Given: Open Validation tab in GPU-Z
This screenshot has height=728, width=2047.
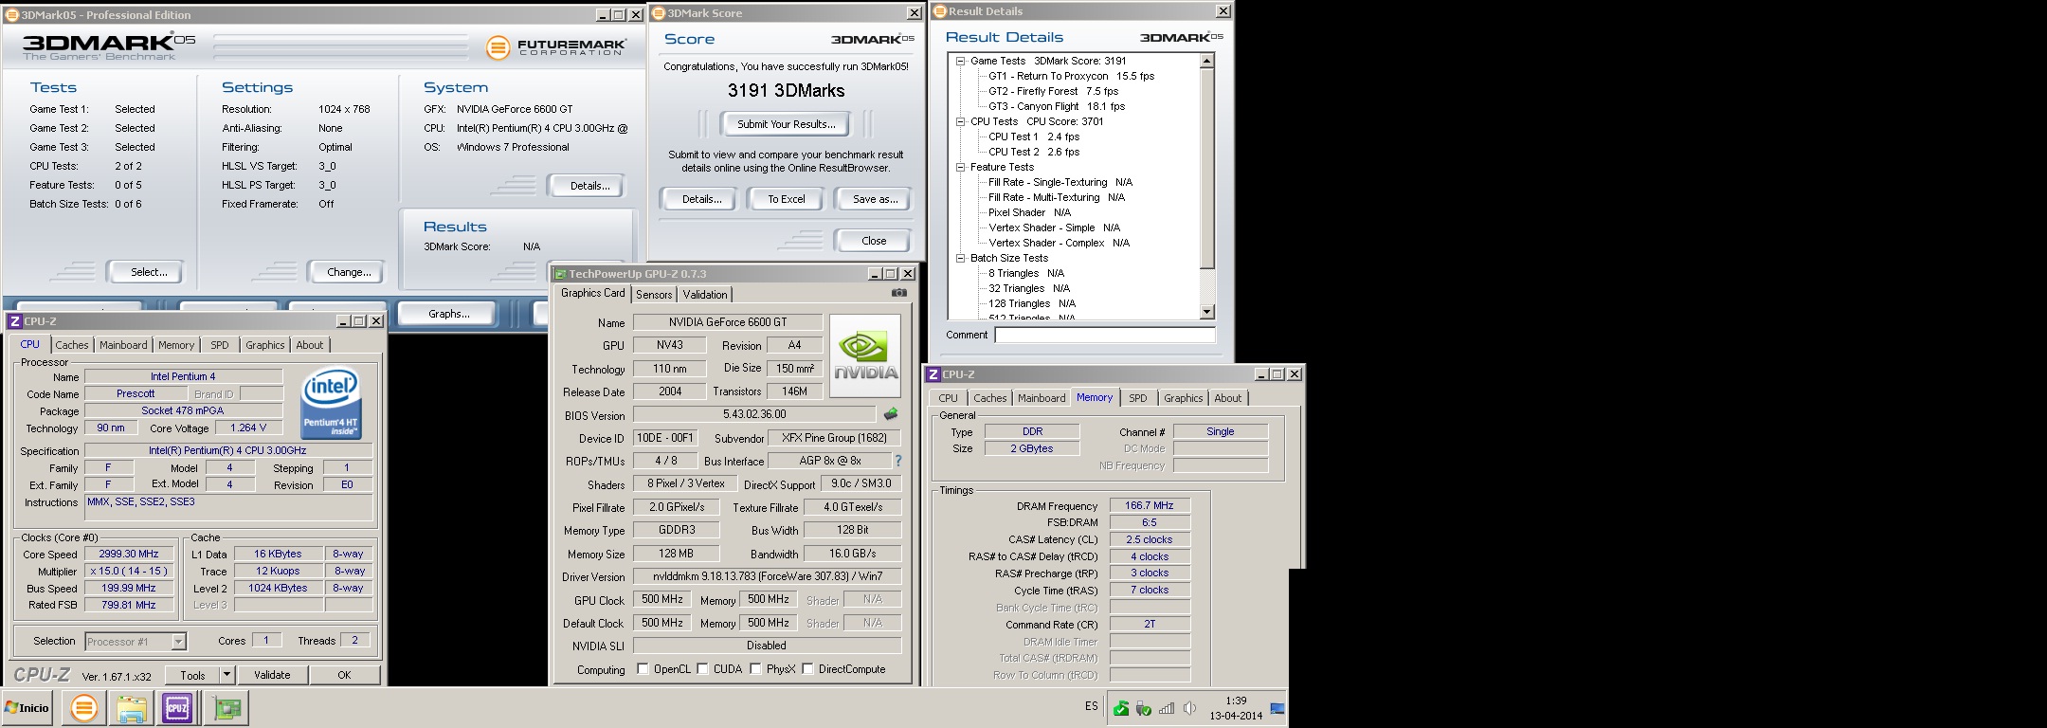Looking at the screenshot, I should (705, 295).
